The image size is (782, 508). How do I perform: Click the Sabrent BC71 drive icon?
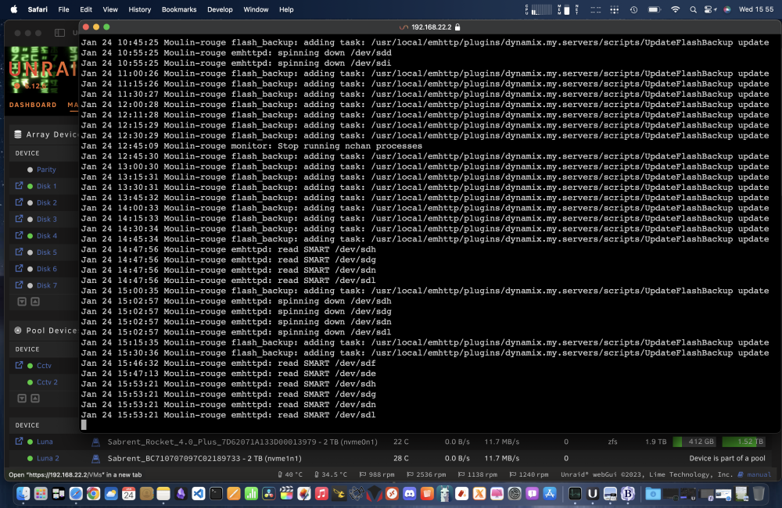95,458
